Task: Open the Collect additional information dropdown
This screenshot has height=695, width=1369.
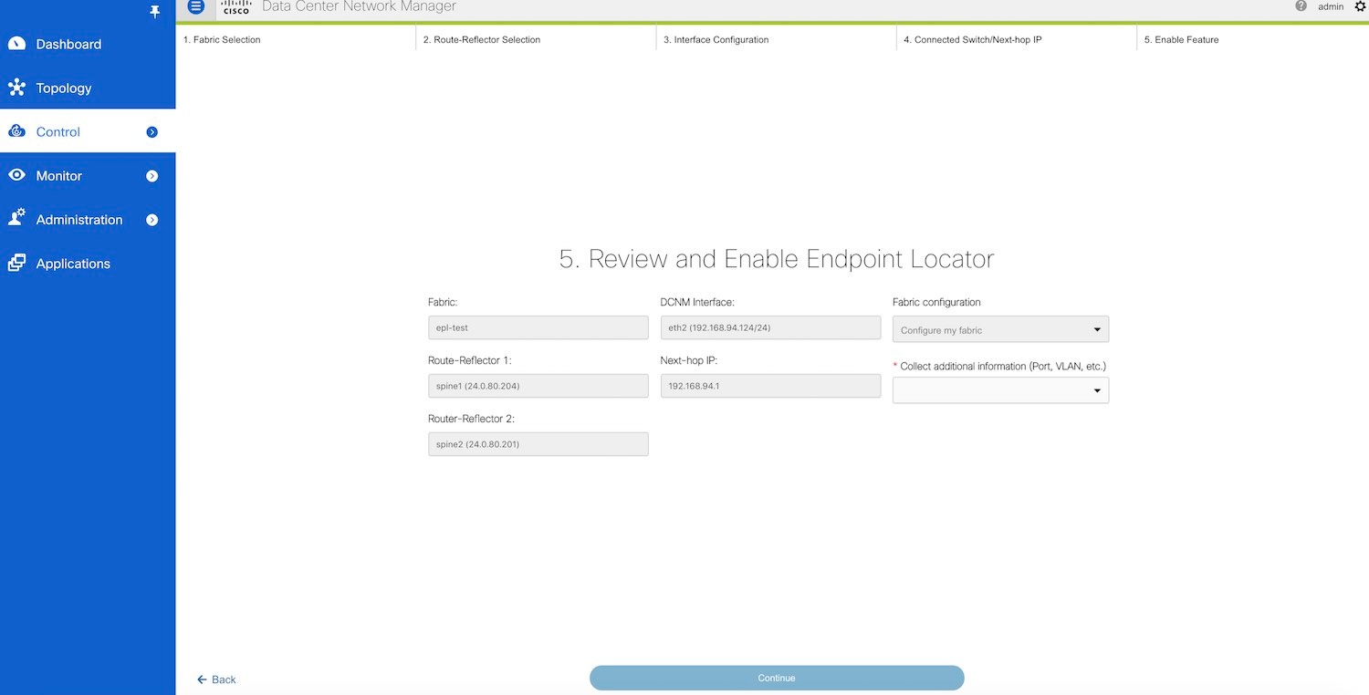Action: pyautogui.click(x=1000, y=390)
